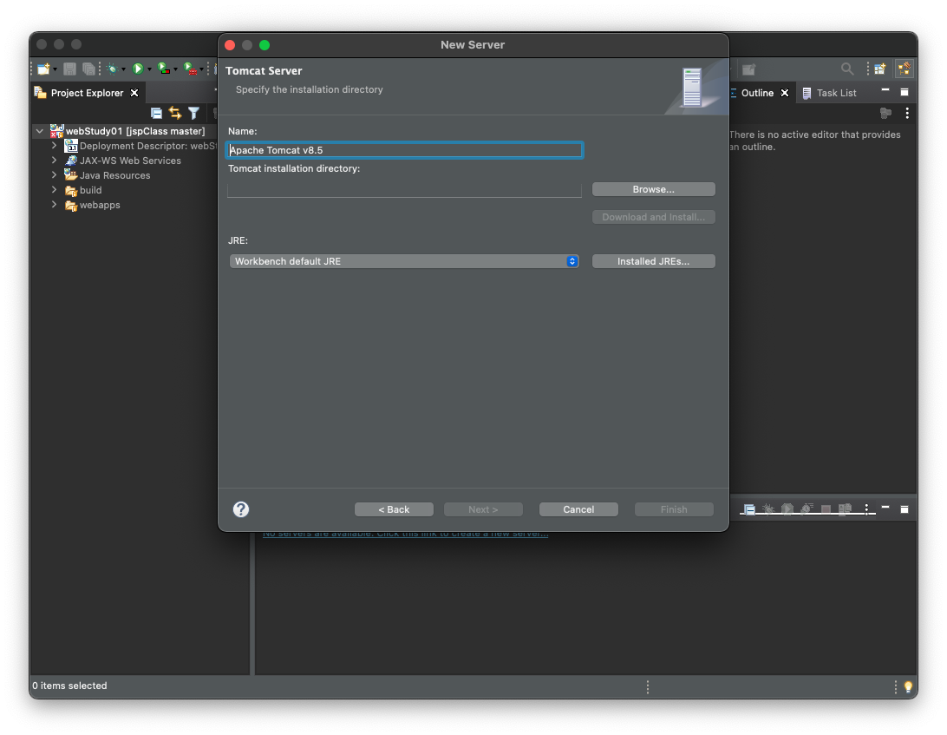Select the Java Resources item
The image size is (947, 735).
[x=114, y=175]
